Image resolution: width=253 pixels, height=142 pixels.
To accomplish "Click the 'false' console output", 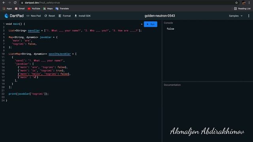I will [170, 29].
